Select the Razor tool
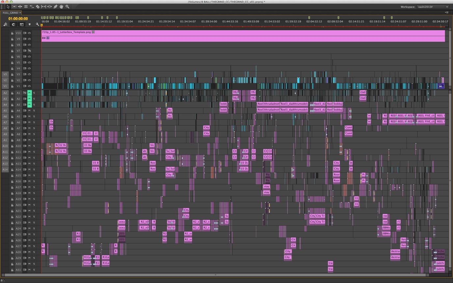This screenshot has width=453, height=283. pyautogui.click(x=38, y=7)
